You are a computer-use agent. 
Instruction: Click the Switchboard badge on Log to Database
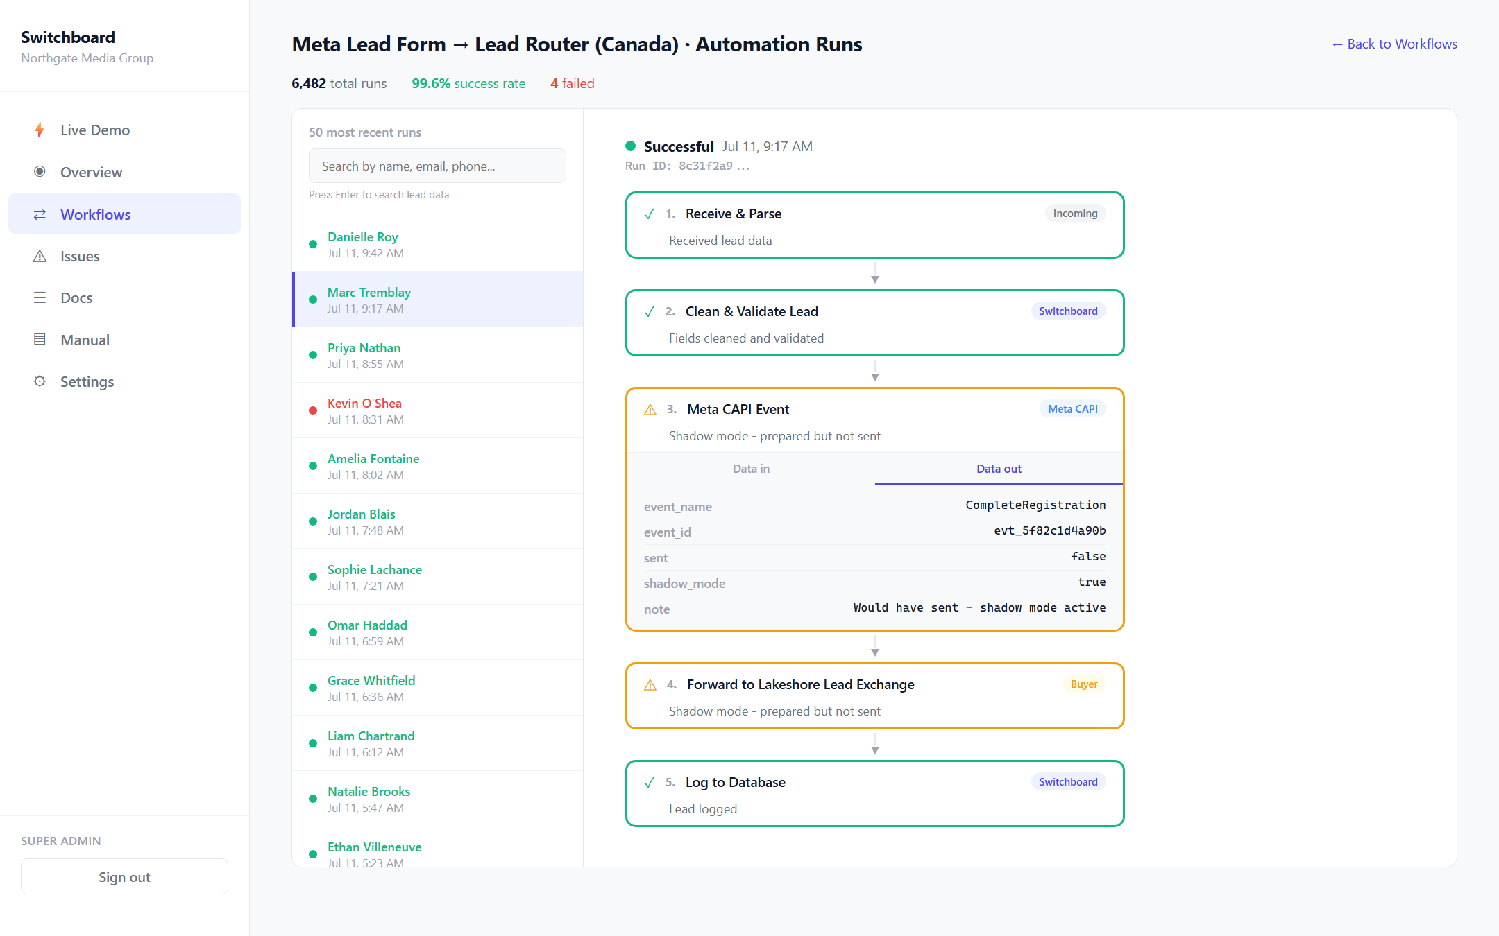click(x=1068, y=782)
